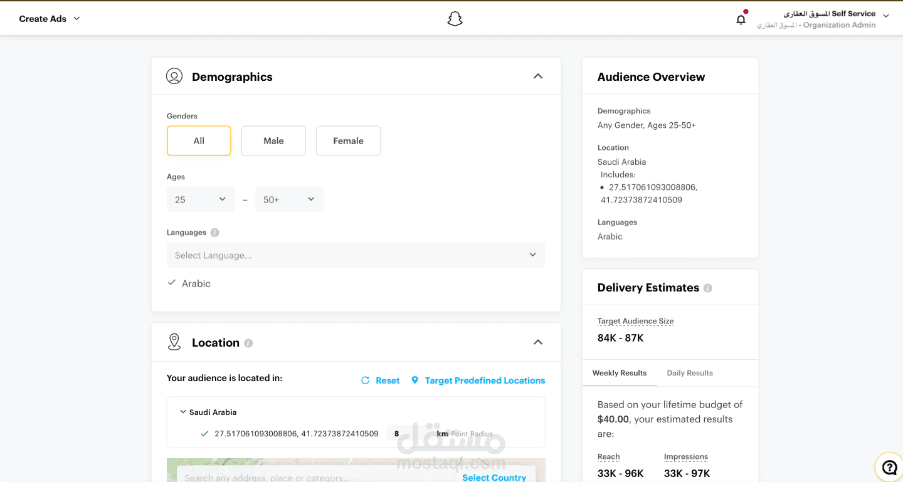Screen dimensions: 903x482
Task: Click the Location info icon
Action: pos(248,343)
